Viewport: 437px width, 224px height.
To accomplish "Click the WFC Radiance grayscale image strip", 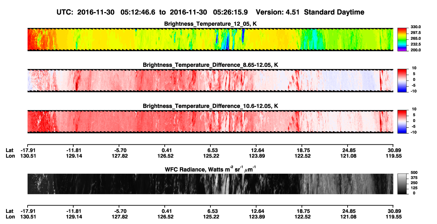I will coord(210,184).
